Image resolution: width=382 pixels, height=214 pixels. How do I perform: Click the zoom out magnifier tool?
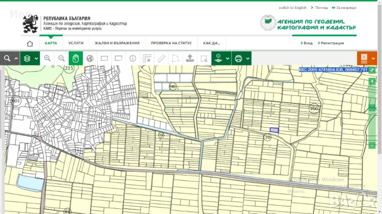click(62, 59)
